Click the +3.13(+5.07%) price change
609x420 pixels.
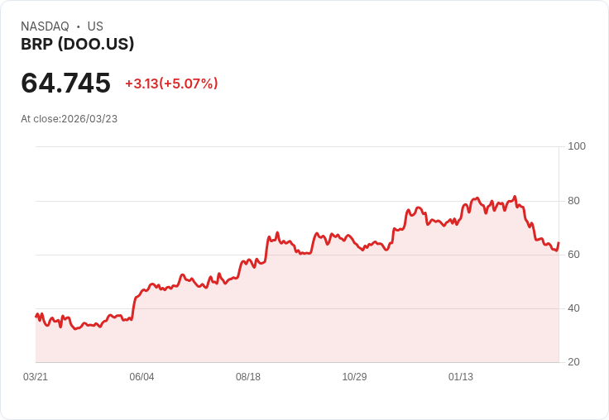[x=171, y=84]
